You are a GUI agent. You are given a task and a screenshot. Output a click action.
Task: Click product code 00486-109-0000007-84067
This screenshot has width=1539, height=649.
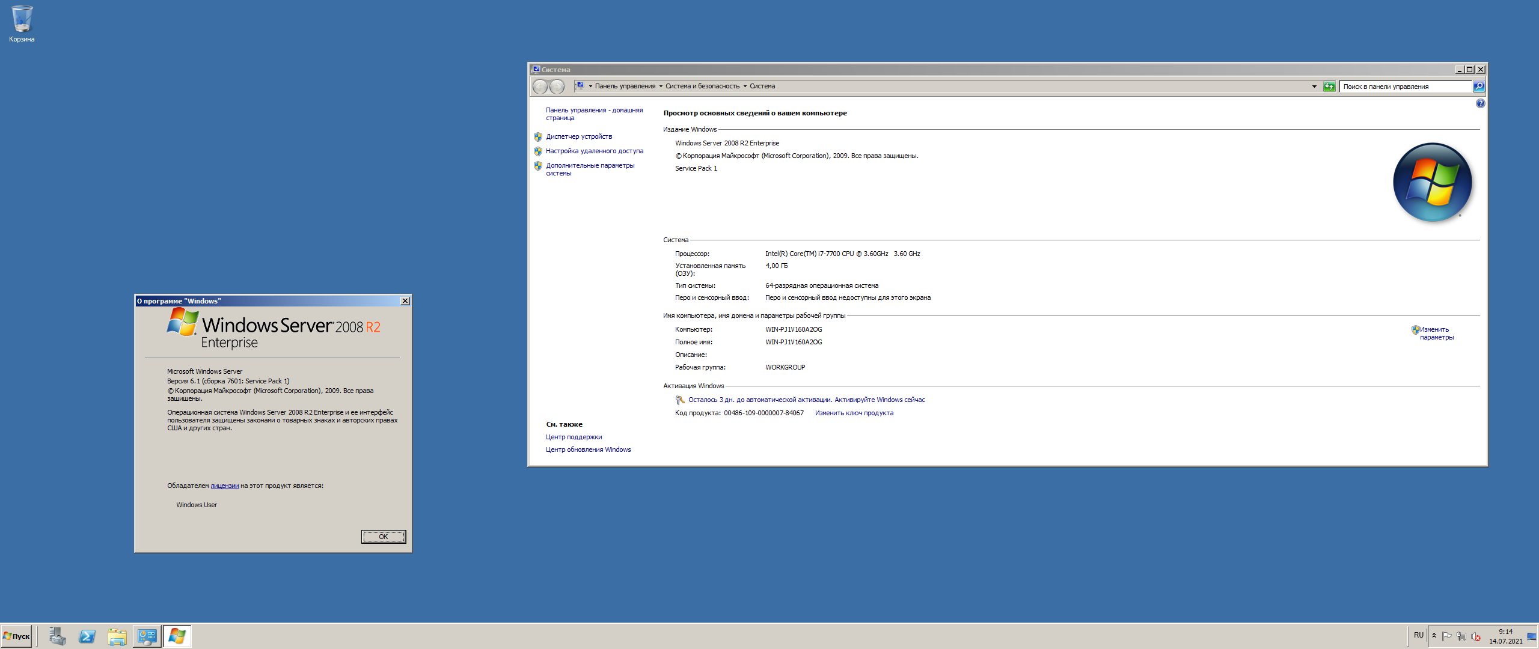pyautogui.click(x=763, y=413)
